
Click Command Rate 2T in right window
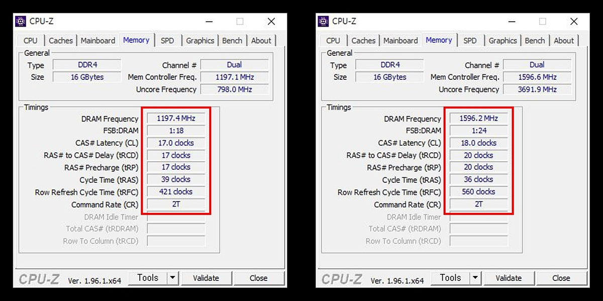478,205
